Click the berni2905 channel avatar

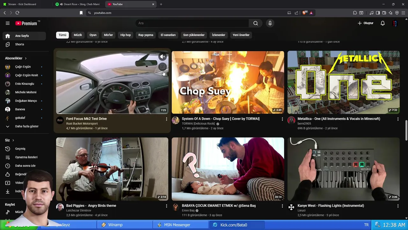(291, 120)
